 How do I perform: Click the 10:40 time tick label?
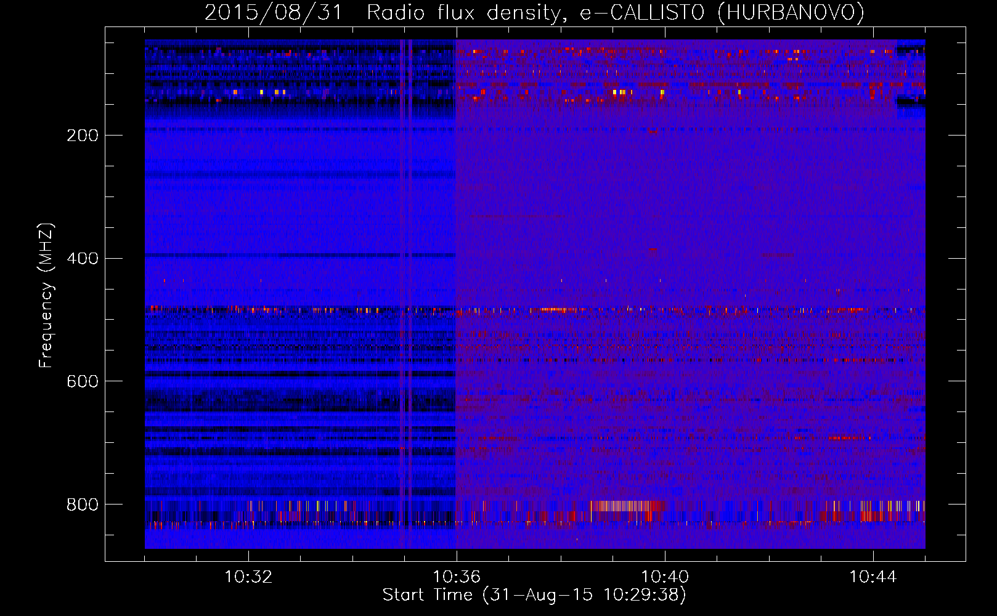click(x=665, y=577)
